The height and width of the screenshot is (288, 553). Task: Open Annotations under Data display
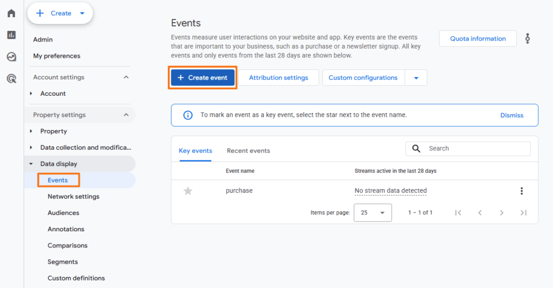[66, 229]
